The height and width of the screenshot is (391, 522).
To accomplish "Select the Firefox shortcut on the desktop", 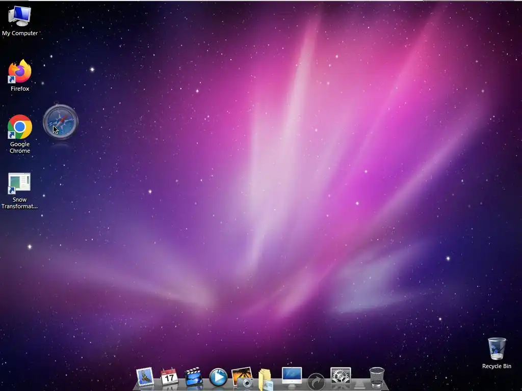I will (20, 71).
